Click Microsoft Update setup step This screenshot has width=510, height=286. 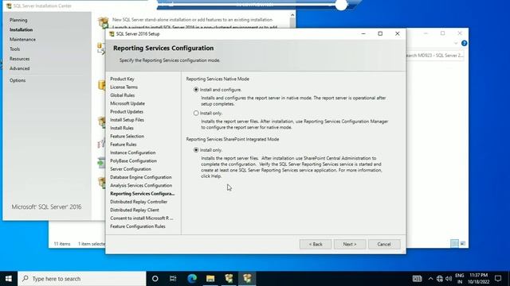(127, 103)
